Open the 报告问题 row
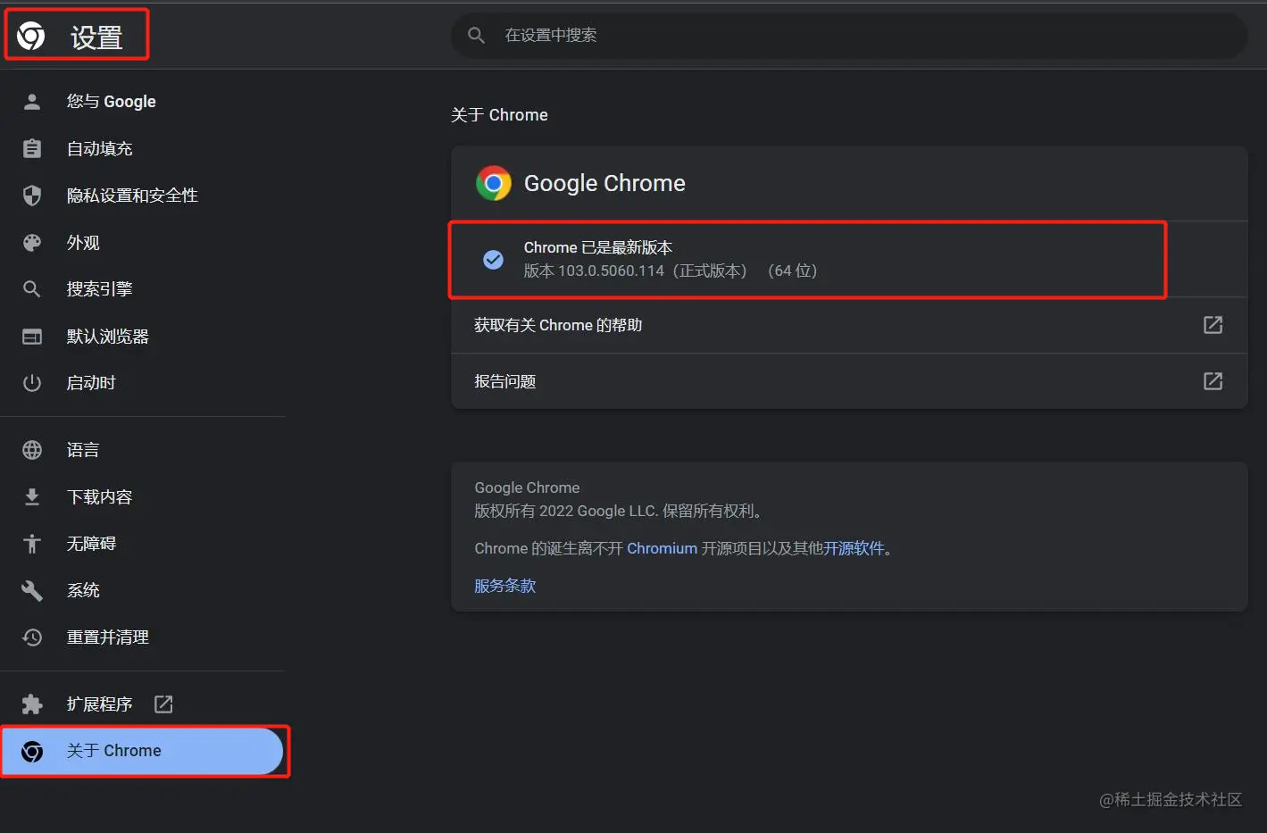 point(849,381)
